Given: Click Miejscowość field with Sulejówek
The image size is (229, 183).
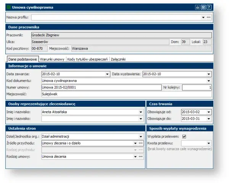Looking at the screenshot, I should pos(126,94).
